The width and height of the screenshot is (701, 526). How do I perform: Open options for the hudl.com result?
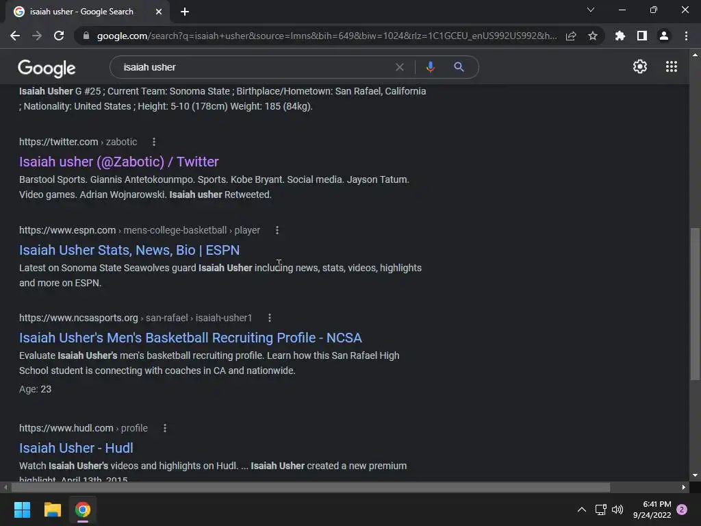point(165,428)
